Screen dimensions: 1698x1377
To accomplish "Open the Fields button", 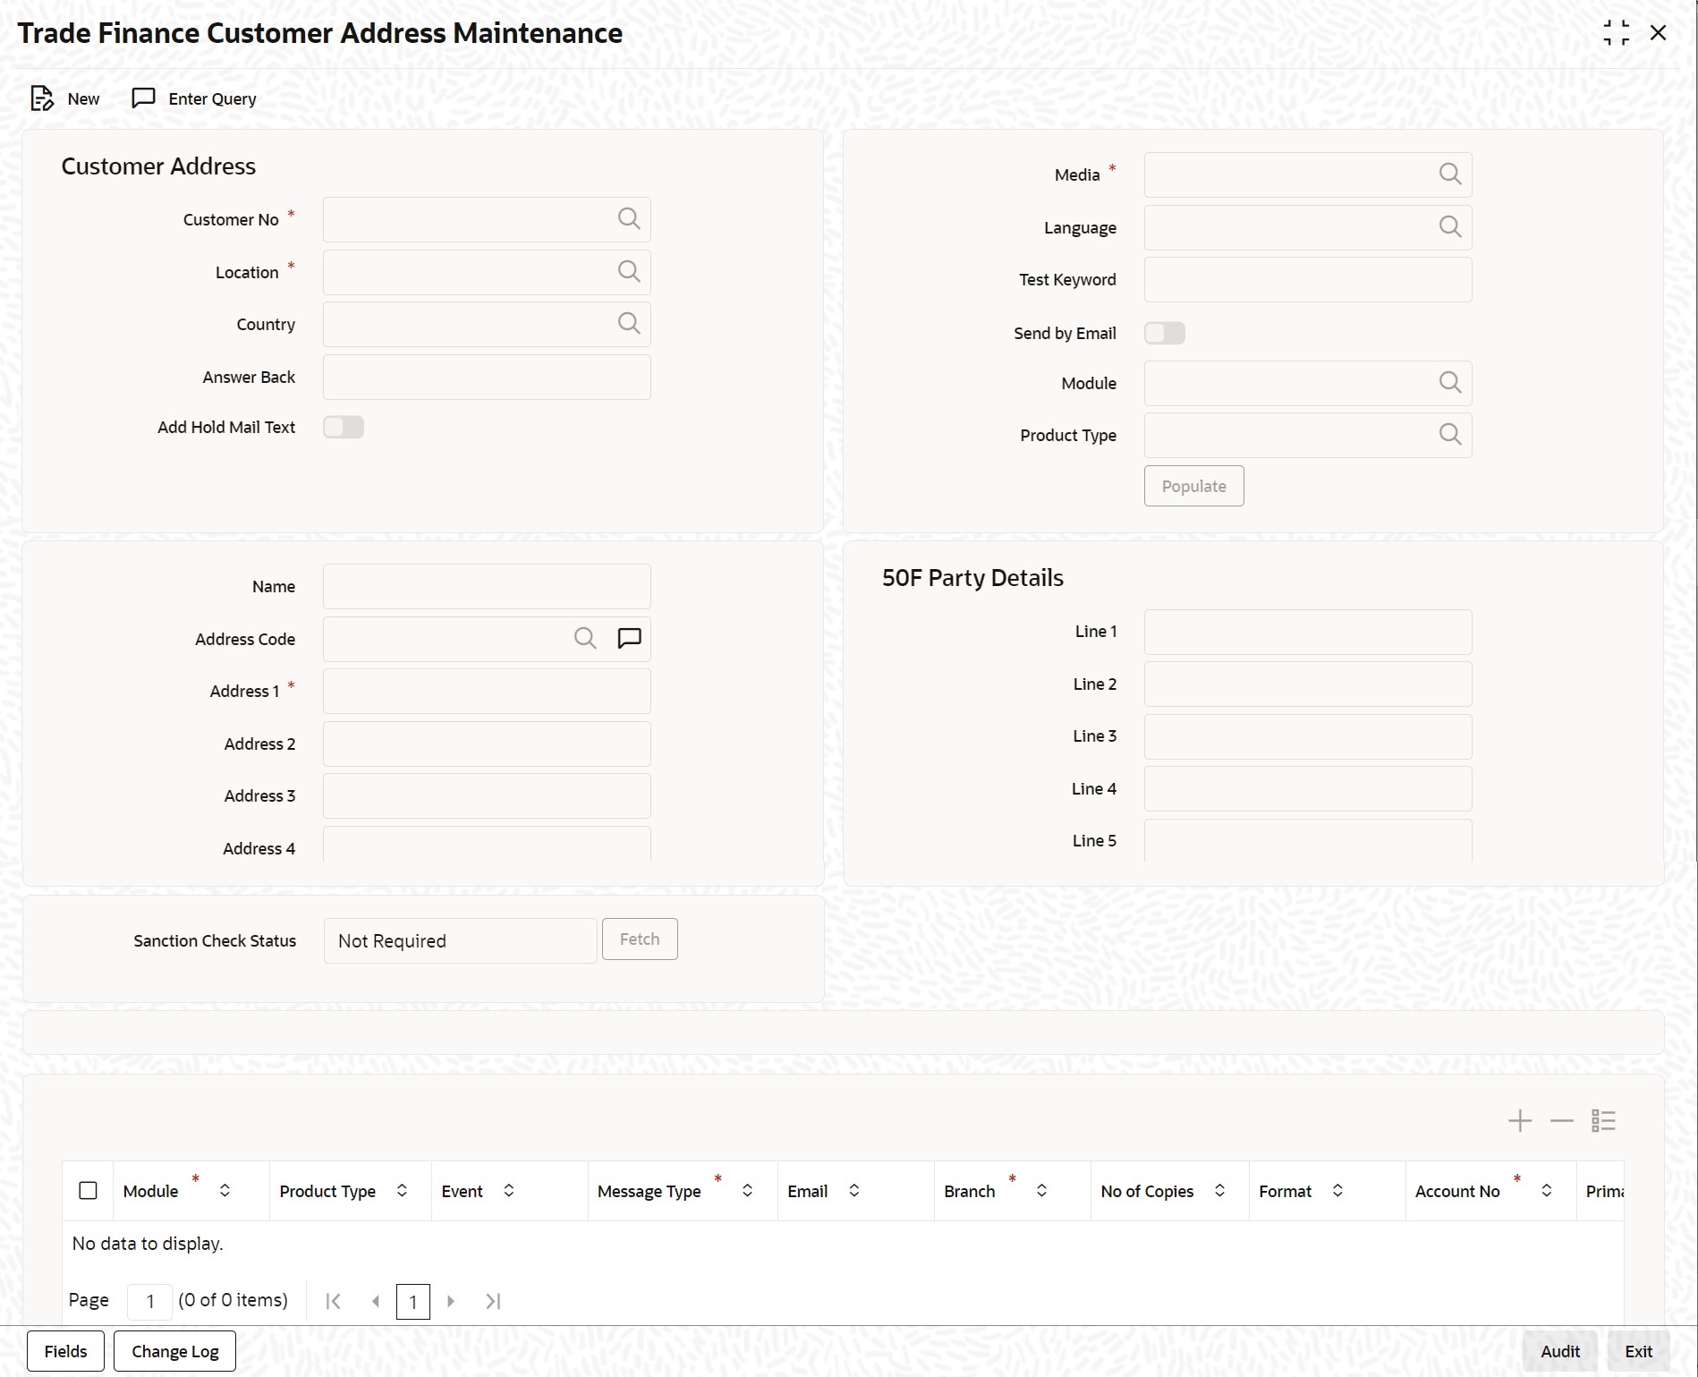I will point(66,1351).
